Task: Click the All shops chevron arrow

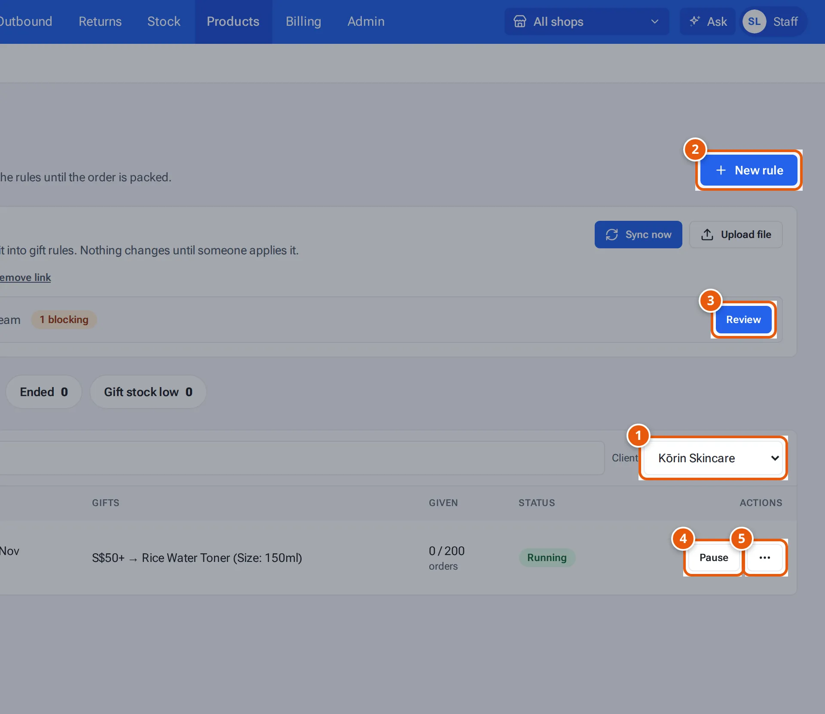Action: (x=655, y=21)
